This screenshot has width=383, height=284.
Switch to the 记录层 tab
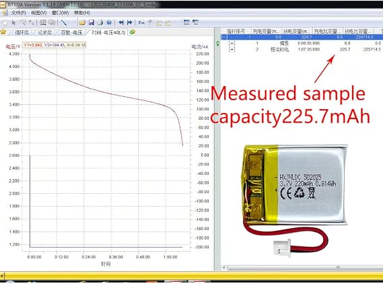coord(44,32)
